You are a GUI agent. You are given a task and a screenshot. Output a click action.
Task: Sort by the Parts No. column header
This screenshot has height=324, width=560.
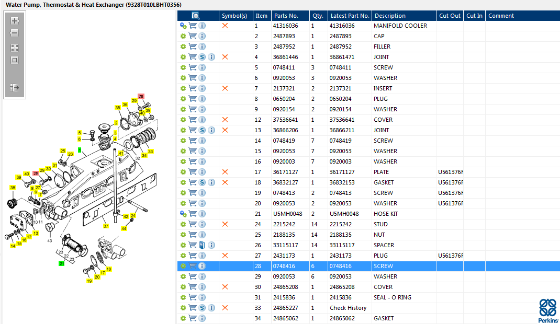point(290,16)
